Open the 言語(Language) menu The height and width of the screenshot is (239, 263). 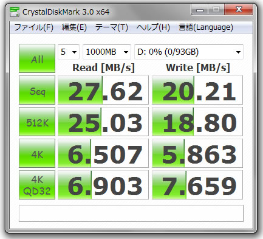[206, 27]
